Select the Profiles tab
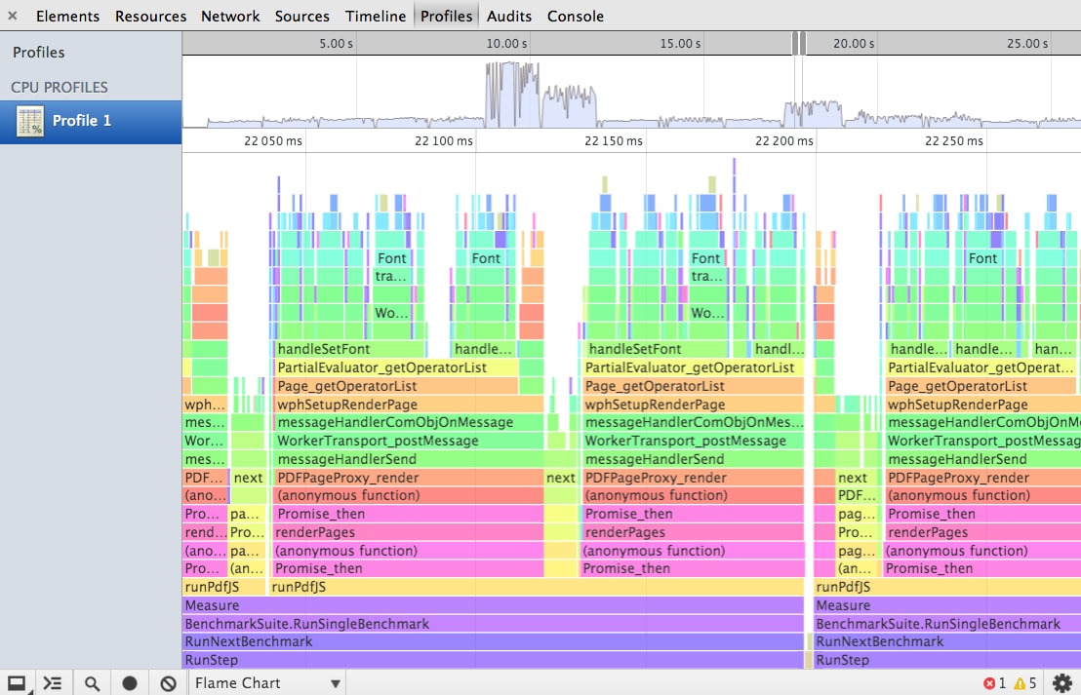This screenshot has width=1081, height=695. coord(447,16)
